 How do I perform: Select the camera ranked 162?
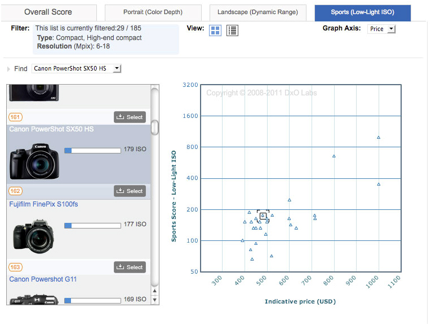tap(130, 191)
